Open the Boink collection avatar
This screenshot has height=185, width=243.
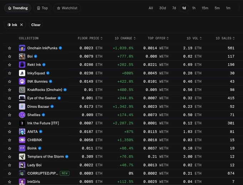point(22,148)
